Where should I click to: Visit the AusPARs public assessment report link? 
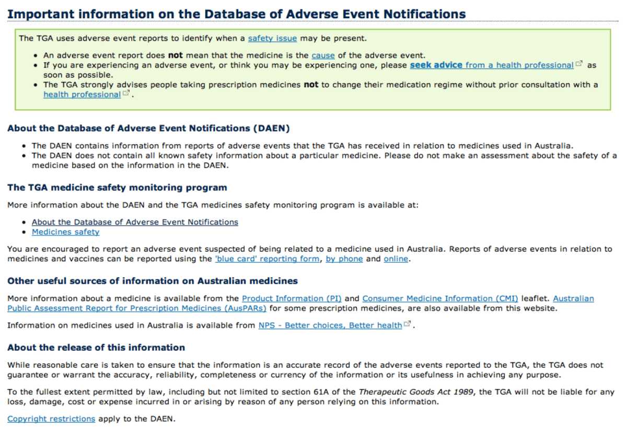coord(136,308)
